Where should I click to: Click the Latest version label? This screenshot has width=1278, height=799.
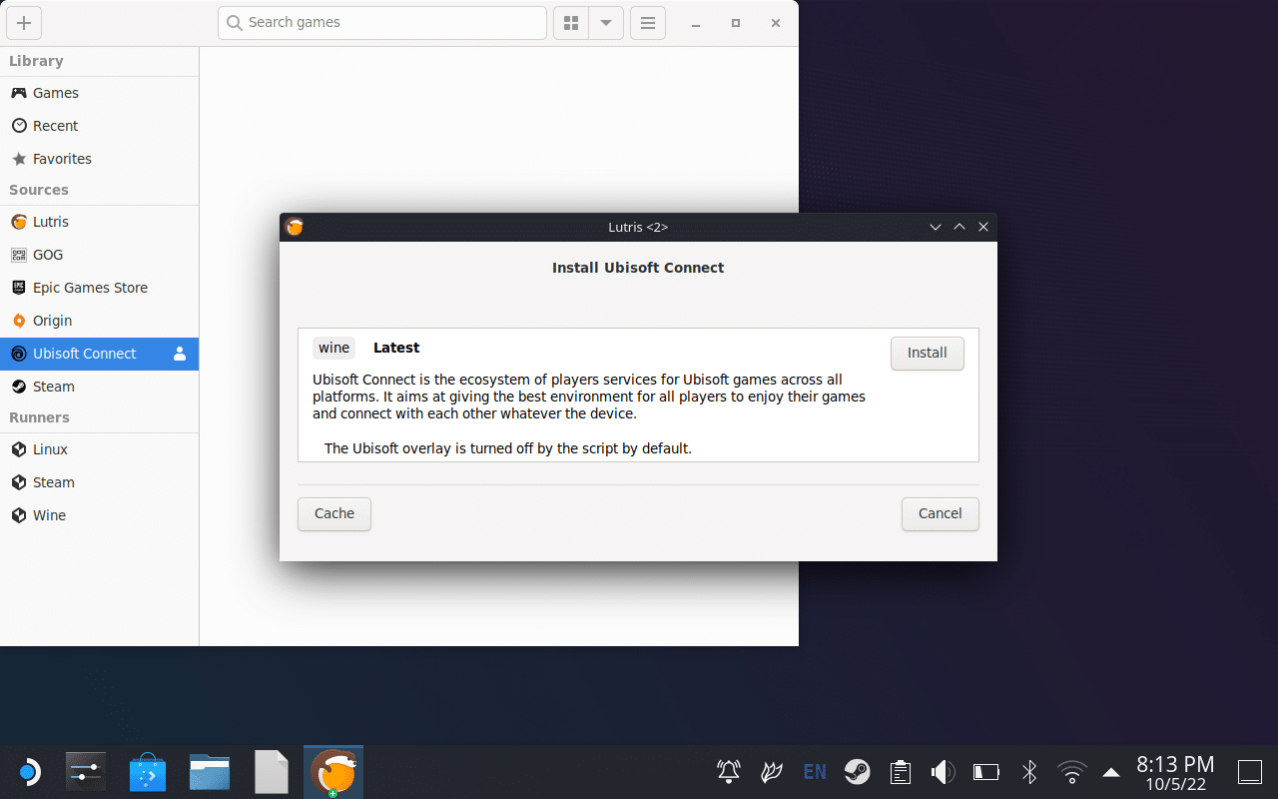pos(396,348)
